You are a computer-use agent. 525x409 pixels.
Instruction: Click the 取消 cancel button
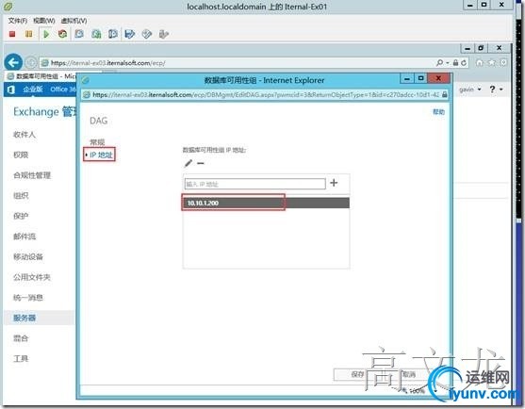[x=408, y=374]
